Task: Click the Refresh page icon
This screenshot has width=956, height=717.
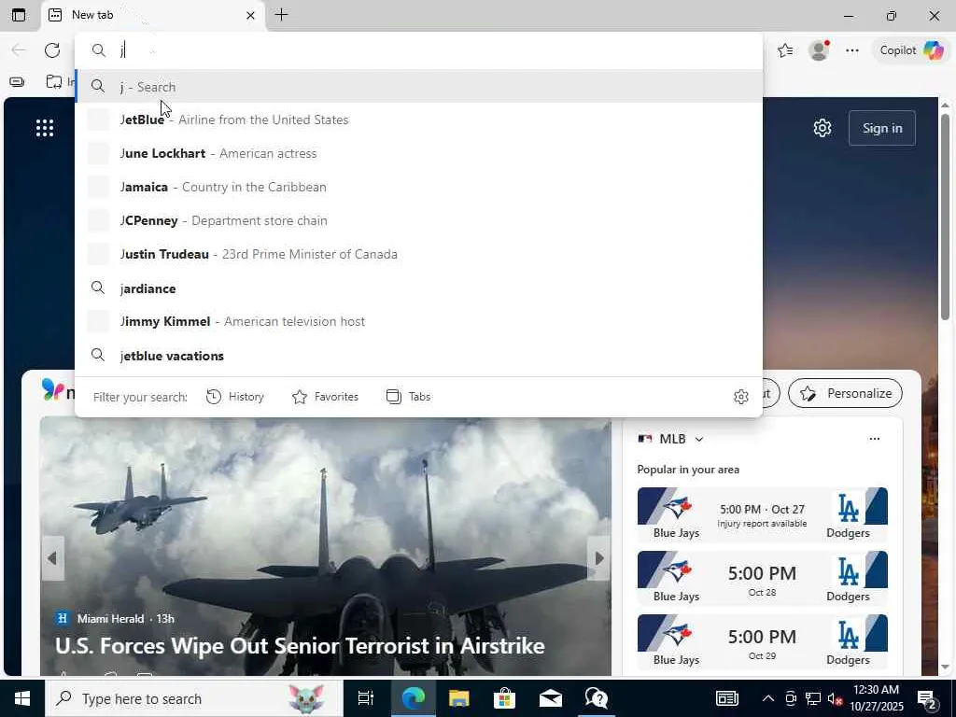Action: coord(52,50)
